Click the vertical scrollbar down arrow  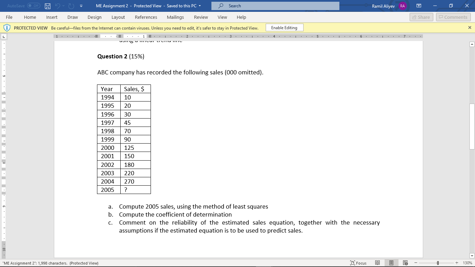(472, 256)
